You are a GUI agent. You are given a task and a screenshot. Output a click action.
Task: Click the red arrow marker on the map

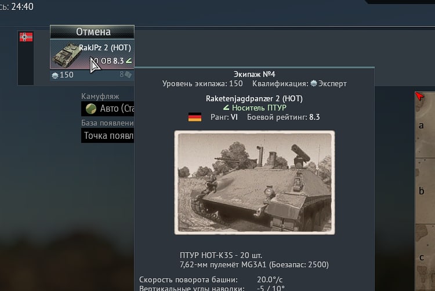pyautogui.click(x=419, y=97)
